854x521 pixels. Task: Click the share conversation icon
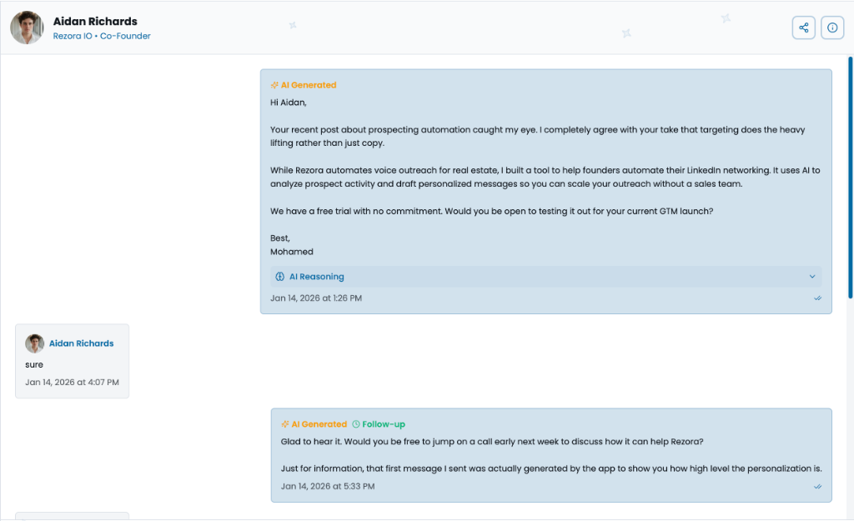803,28
